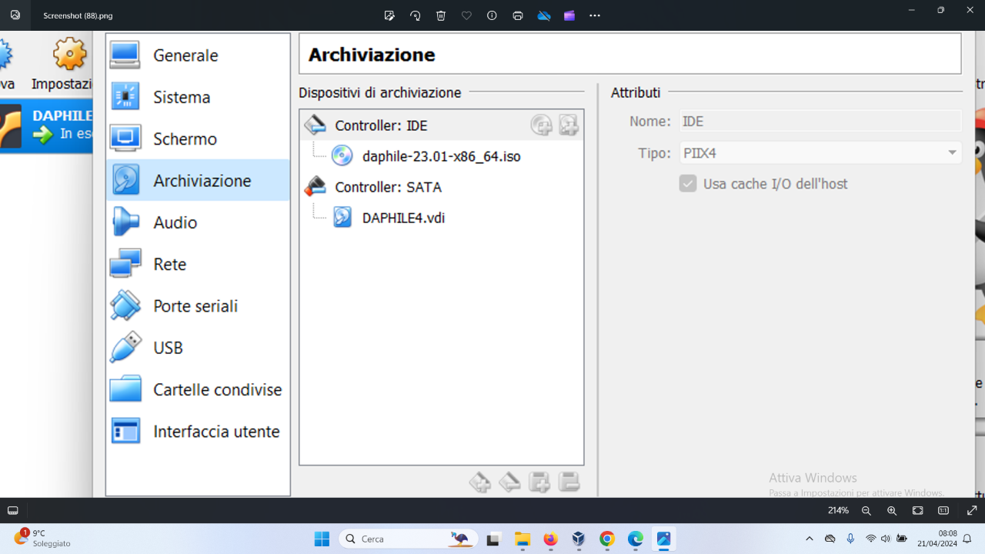Select the Schermo settings category
The height and width of the screenshot is (554, 985).
(x=198, y=138)
